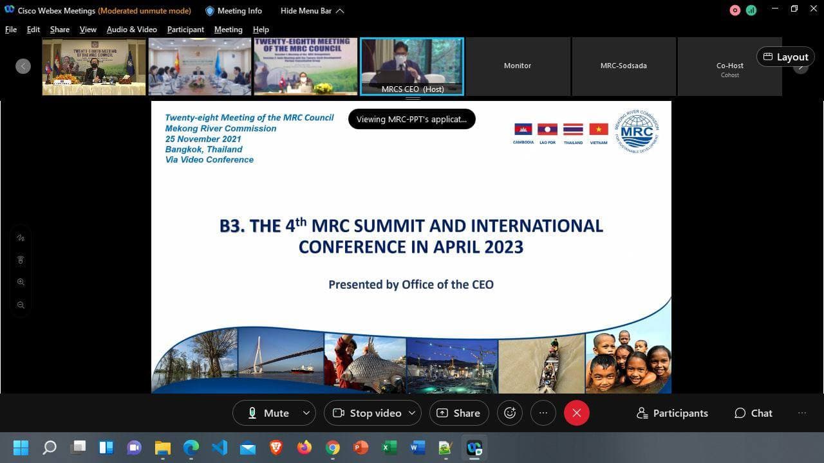Open Google Chrome from the taskbar
824x463 pixels.
(333, 447)
